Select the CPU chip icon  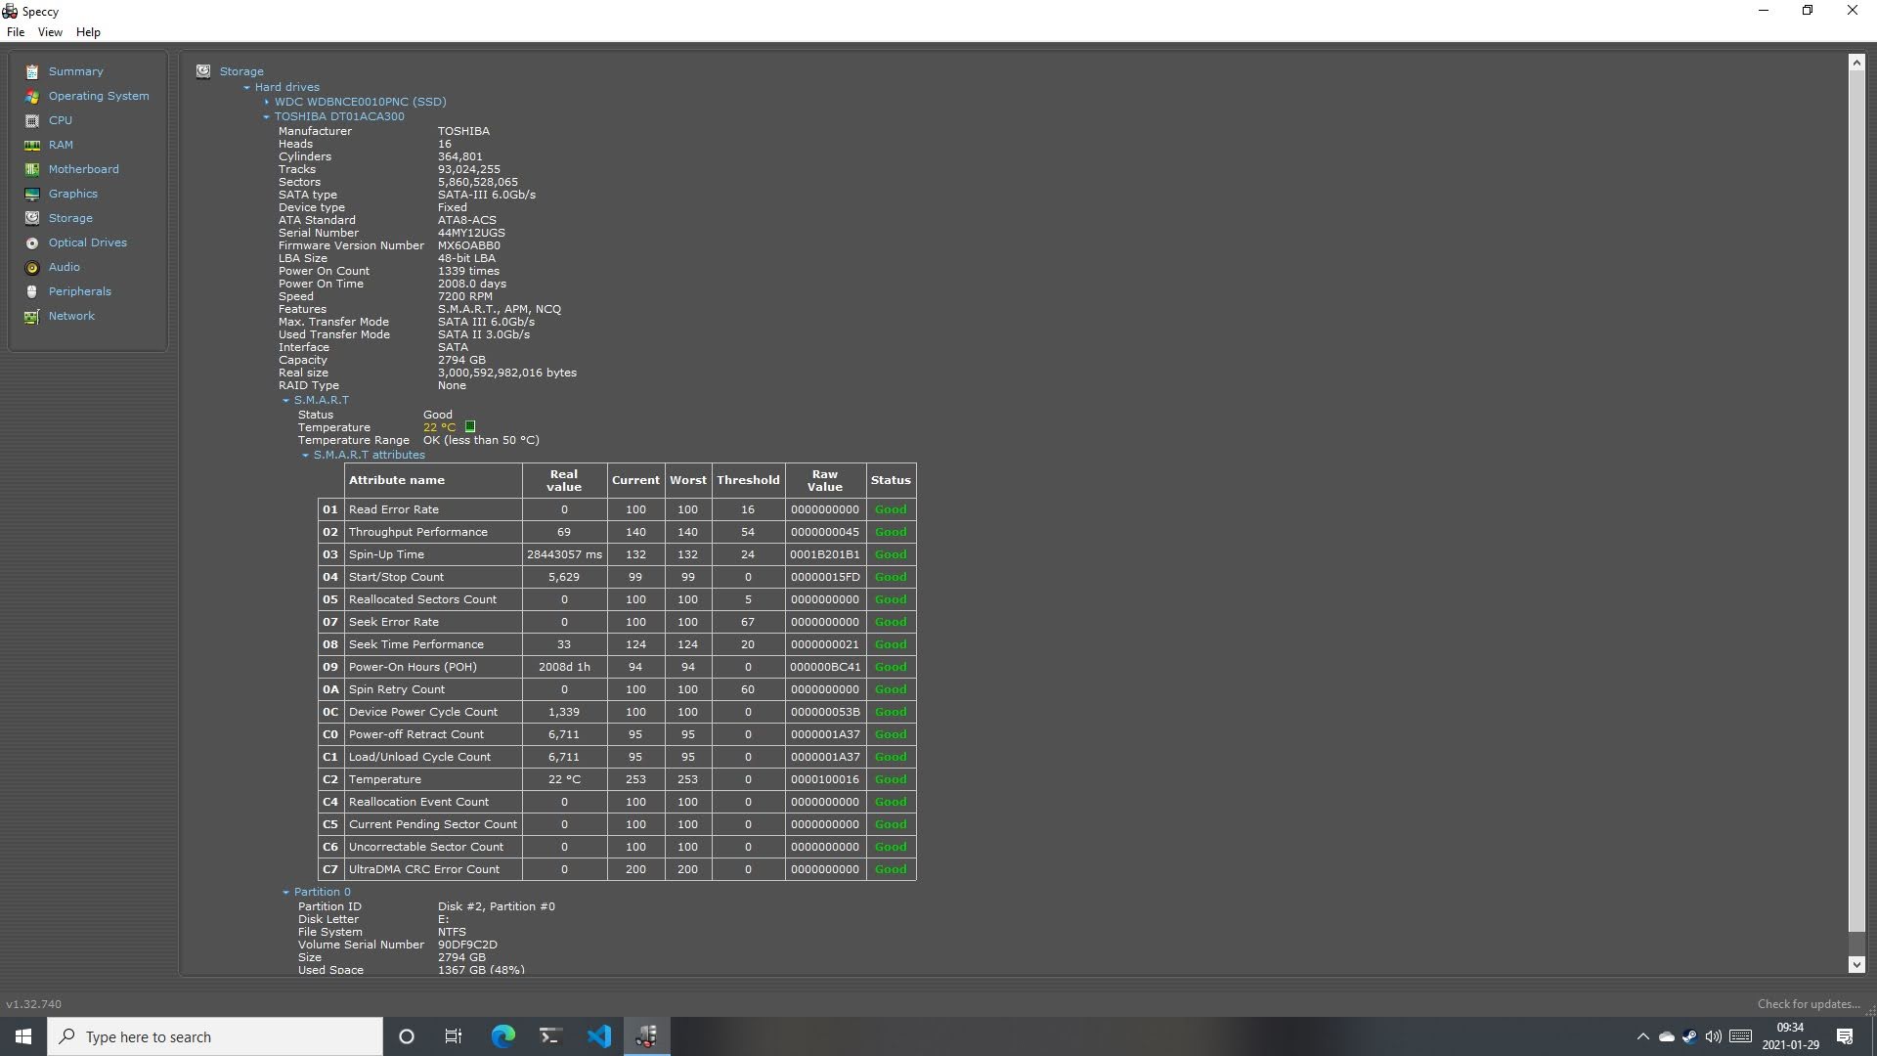point(32,120)
